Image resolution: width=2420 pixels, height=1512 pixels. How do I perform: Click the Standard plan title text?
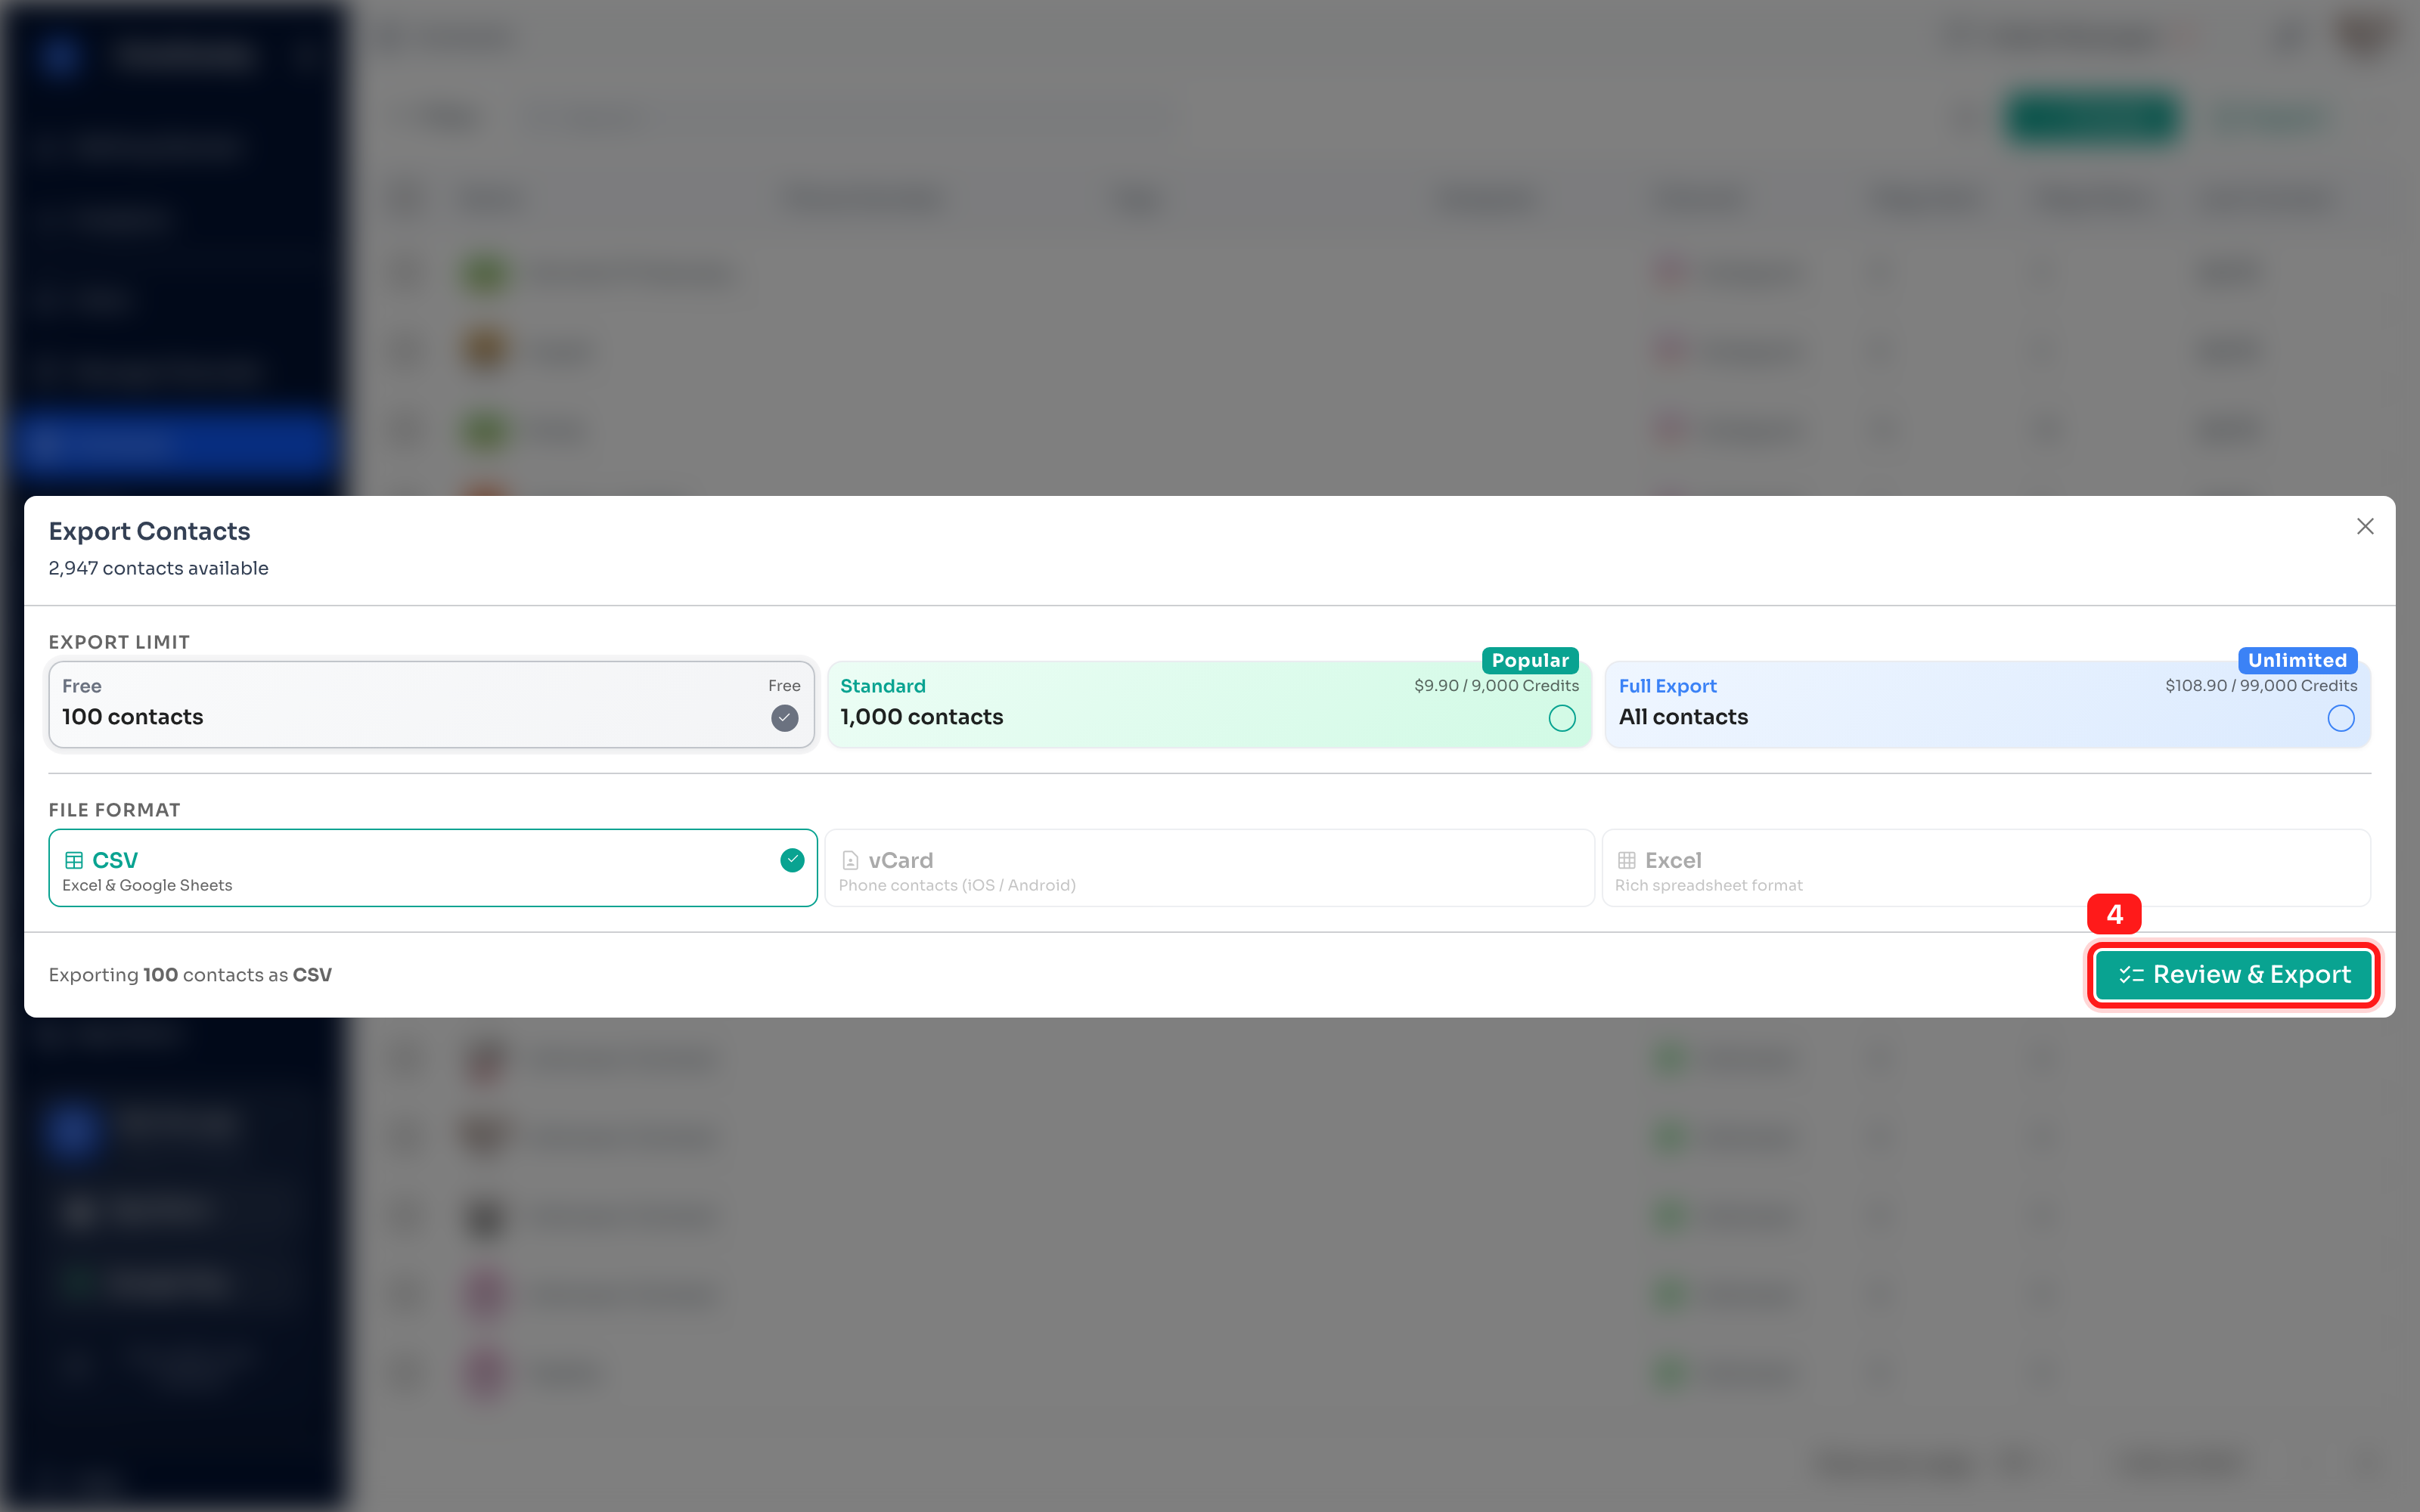883,686
